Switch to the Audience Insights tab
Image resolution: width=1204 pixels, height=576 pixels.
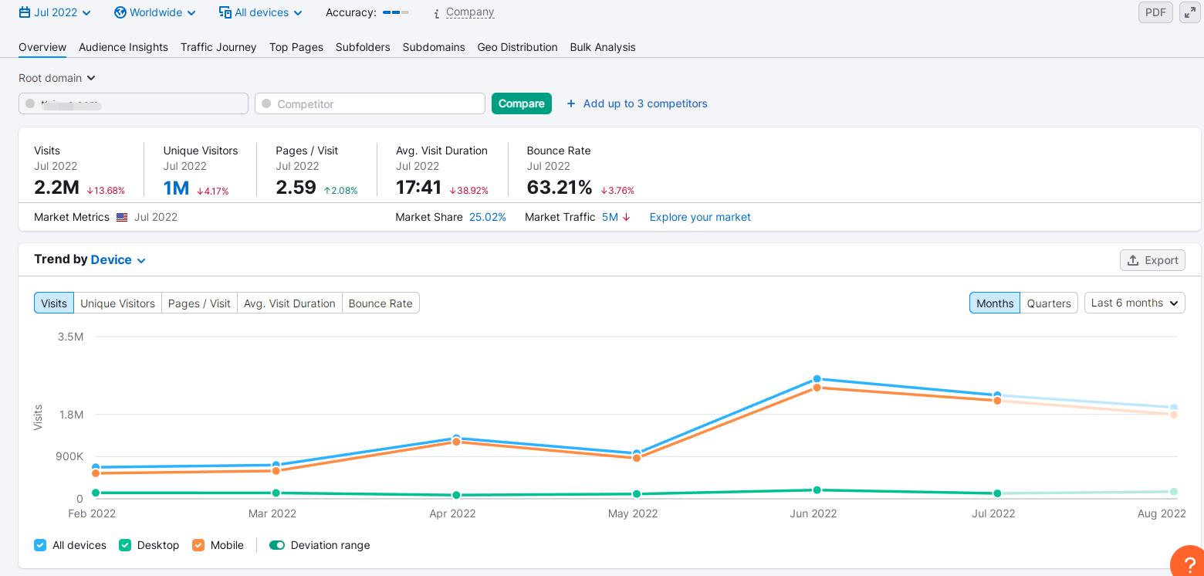pyautogui.click(x=123, y=47)
